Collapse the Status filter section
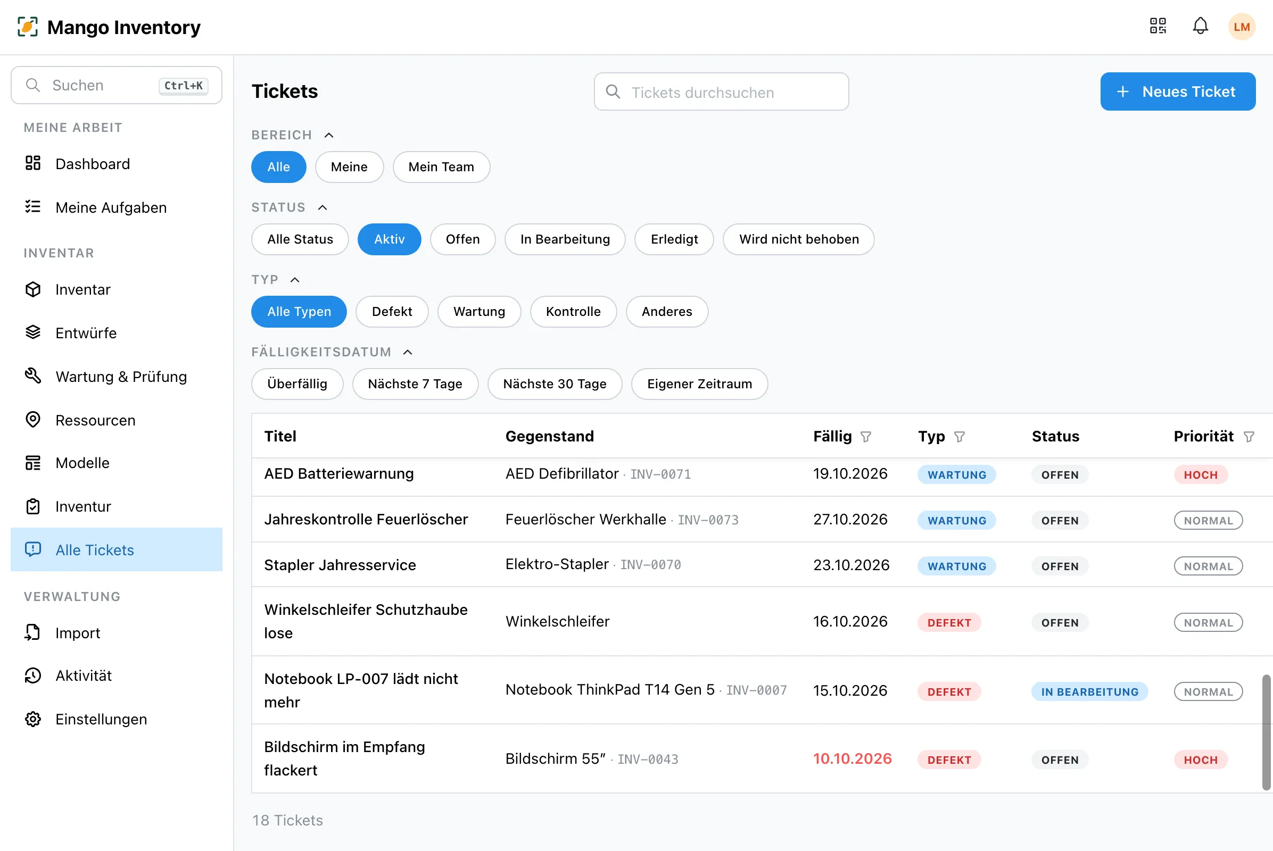 click(323, 207)
